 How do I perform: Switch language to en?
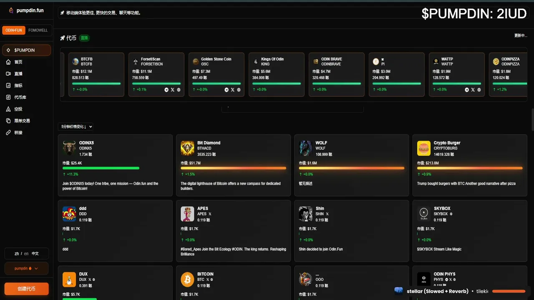point(26,254)
